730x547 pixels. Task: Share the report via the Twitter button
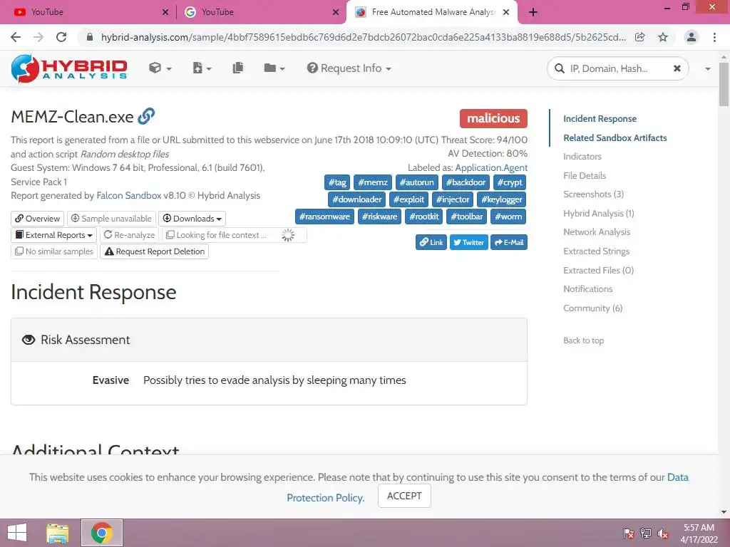click(x=468, y=242)
